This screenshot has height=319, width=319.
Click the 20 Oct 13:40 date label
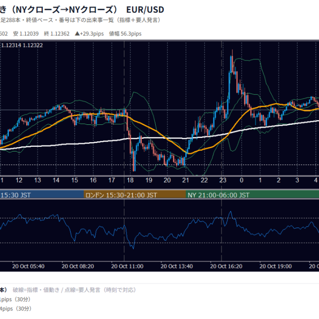(176, 266)
